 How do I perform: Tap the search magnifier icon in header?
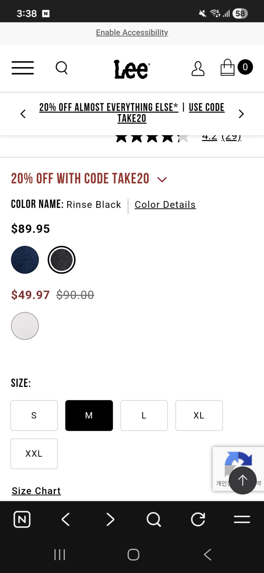click(x=61, y=68)
